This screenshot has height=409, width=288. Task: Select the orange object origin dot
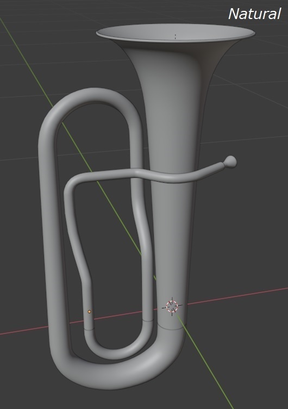90,312
